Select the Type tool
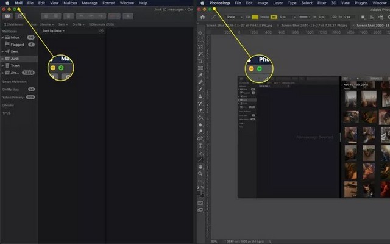 (x=200, y=146)
